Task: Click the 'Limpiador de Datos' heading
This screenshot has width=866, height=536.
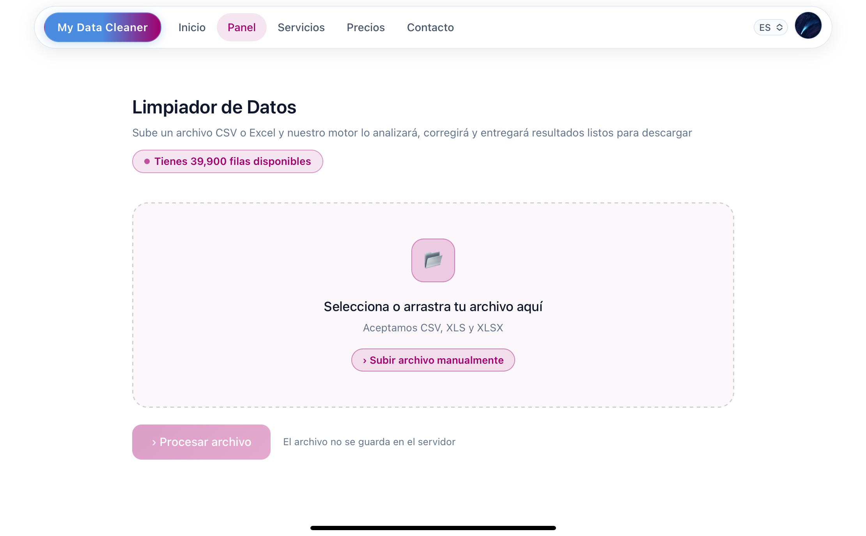Action: coord(214,107)
